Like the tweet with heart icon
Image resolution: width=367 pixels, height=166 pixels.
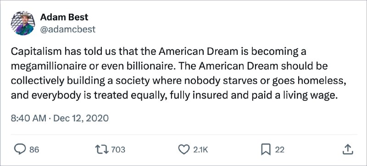pyautogui.click(x=184, y=150)
